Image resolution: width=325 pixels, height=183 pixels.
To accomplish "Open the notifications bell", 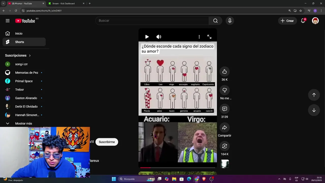I will point(303,21).
